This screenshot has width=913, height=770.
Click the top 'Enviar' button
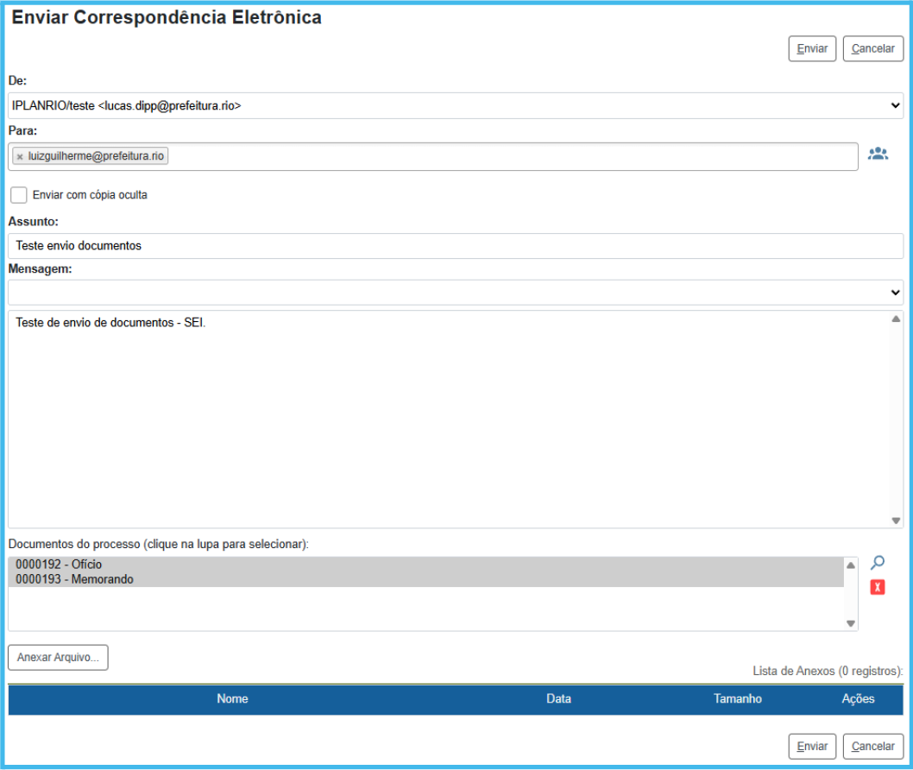812,48
